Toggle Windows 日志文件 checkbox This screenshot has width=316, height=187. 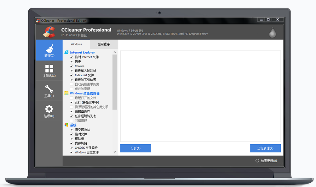click(x=71, y=152)
